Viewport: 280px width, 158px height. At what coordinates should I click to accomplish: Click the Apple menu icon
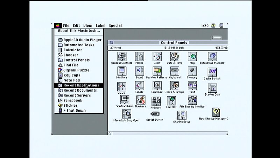pos(58,26)
